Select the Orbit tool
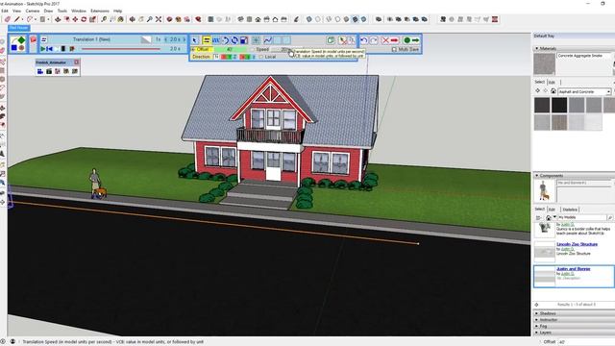 pyautogui.click(x=133, y=19)
